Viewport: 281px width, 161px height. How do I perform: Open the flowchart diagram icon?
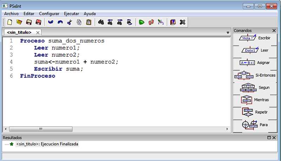(x=161, y=22)
